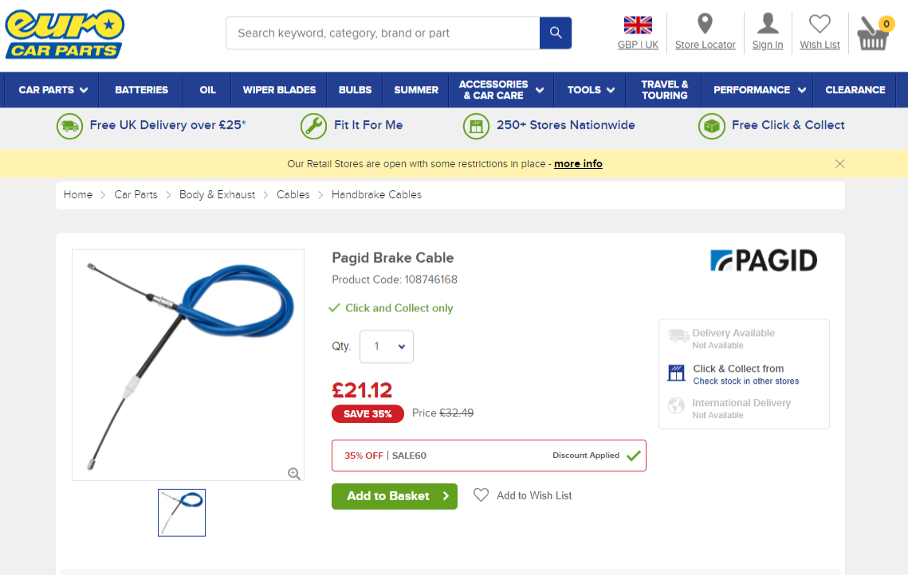Click the Add to Basket button

pos(395,496)
